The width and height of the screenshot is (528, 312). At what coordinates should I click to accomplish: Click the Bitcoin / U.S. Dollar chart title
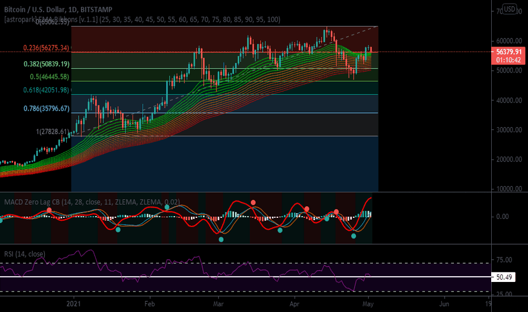pos(58,10)
